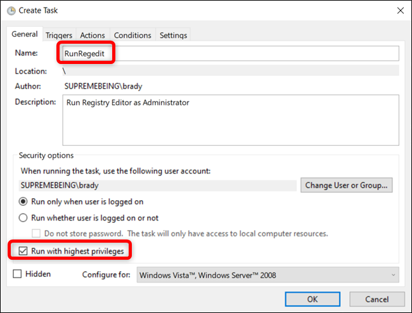Screen dimensions: 412x313
Task: Click the user account field SUPREMEBEING\brady
Action: pyautogui.click(x=158, y=186)
